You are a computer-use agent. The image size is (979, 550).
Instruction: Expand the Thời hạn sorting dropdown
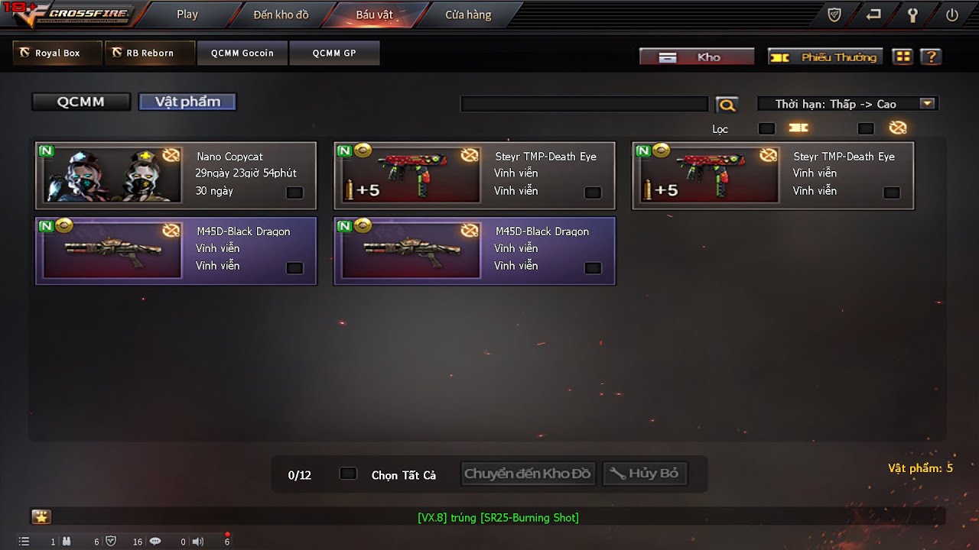point(847,104)
